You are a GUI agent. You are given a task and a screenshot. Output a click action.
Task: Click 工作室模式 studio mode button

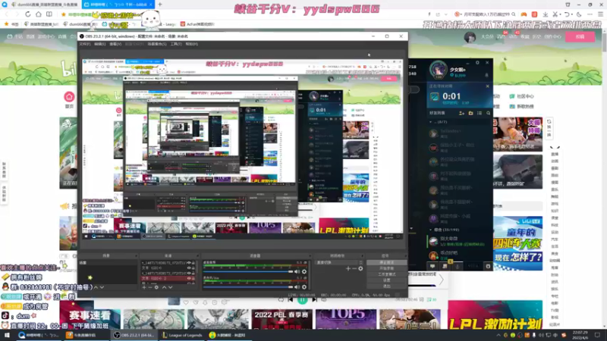[386, 274]
